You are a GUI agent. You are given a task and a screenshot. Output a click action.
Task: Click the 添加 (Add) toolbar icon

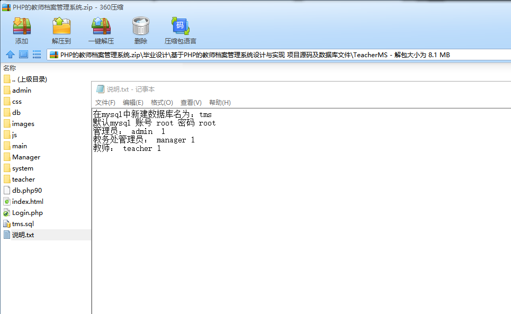(22, 26)
